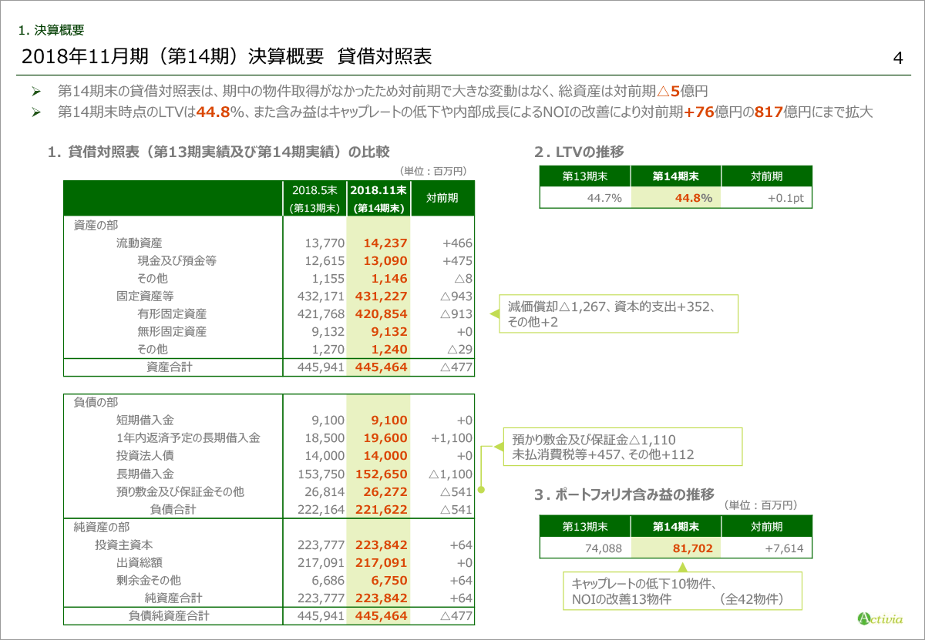
Task: Select the 2018.11末 (第14期末) column header
Action: [378, 199]
